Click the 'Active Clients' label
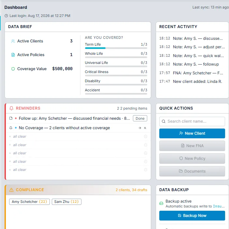Image resolution: width=229 pixels, height=229 pixels. pos(30,41)
